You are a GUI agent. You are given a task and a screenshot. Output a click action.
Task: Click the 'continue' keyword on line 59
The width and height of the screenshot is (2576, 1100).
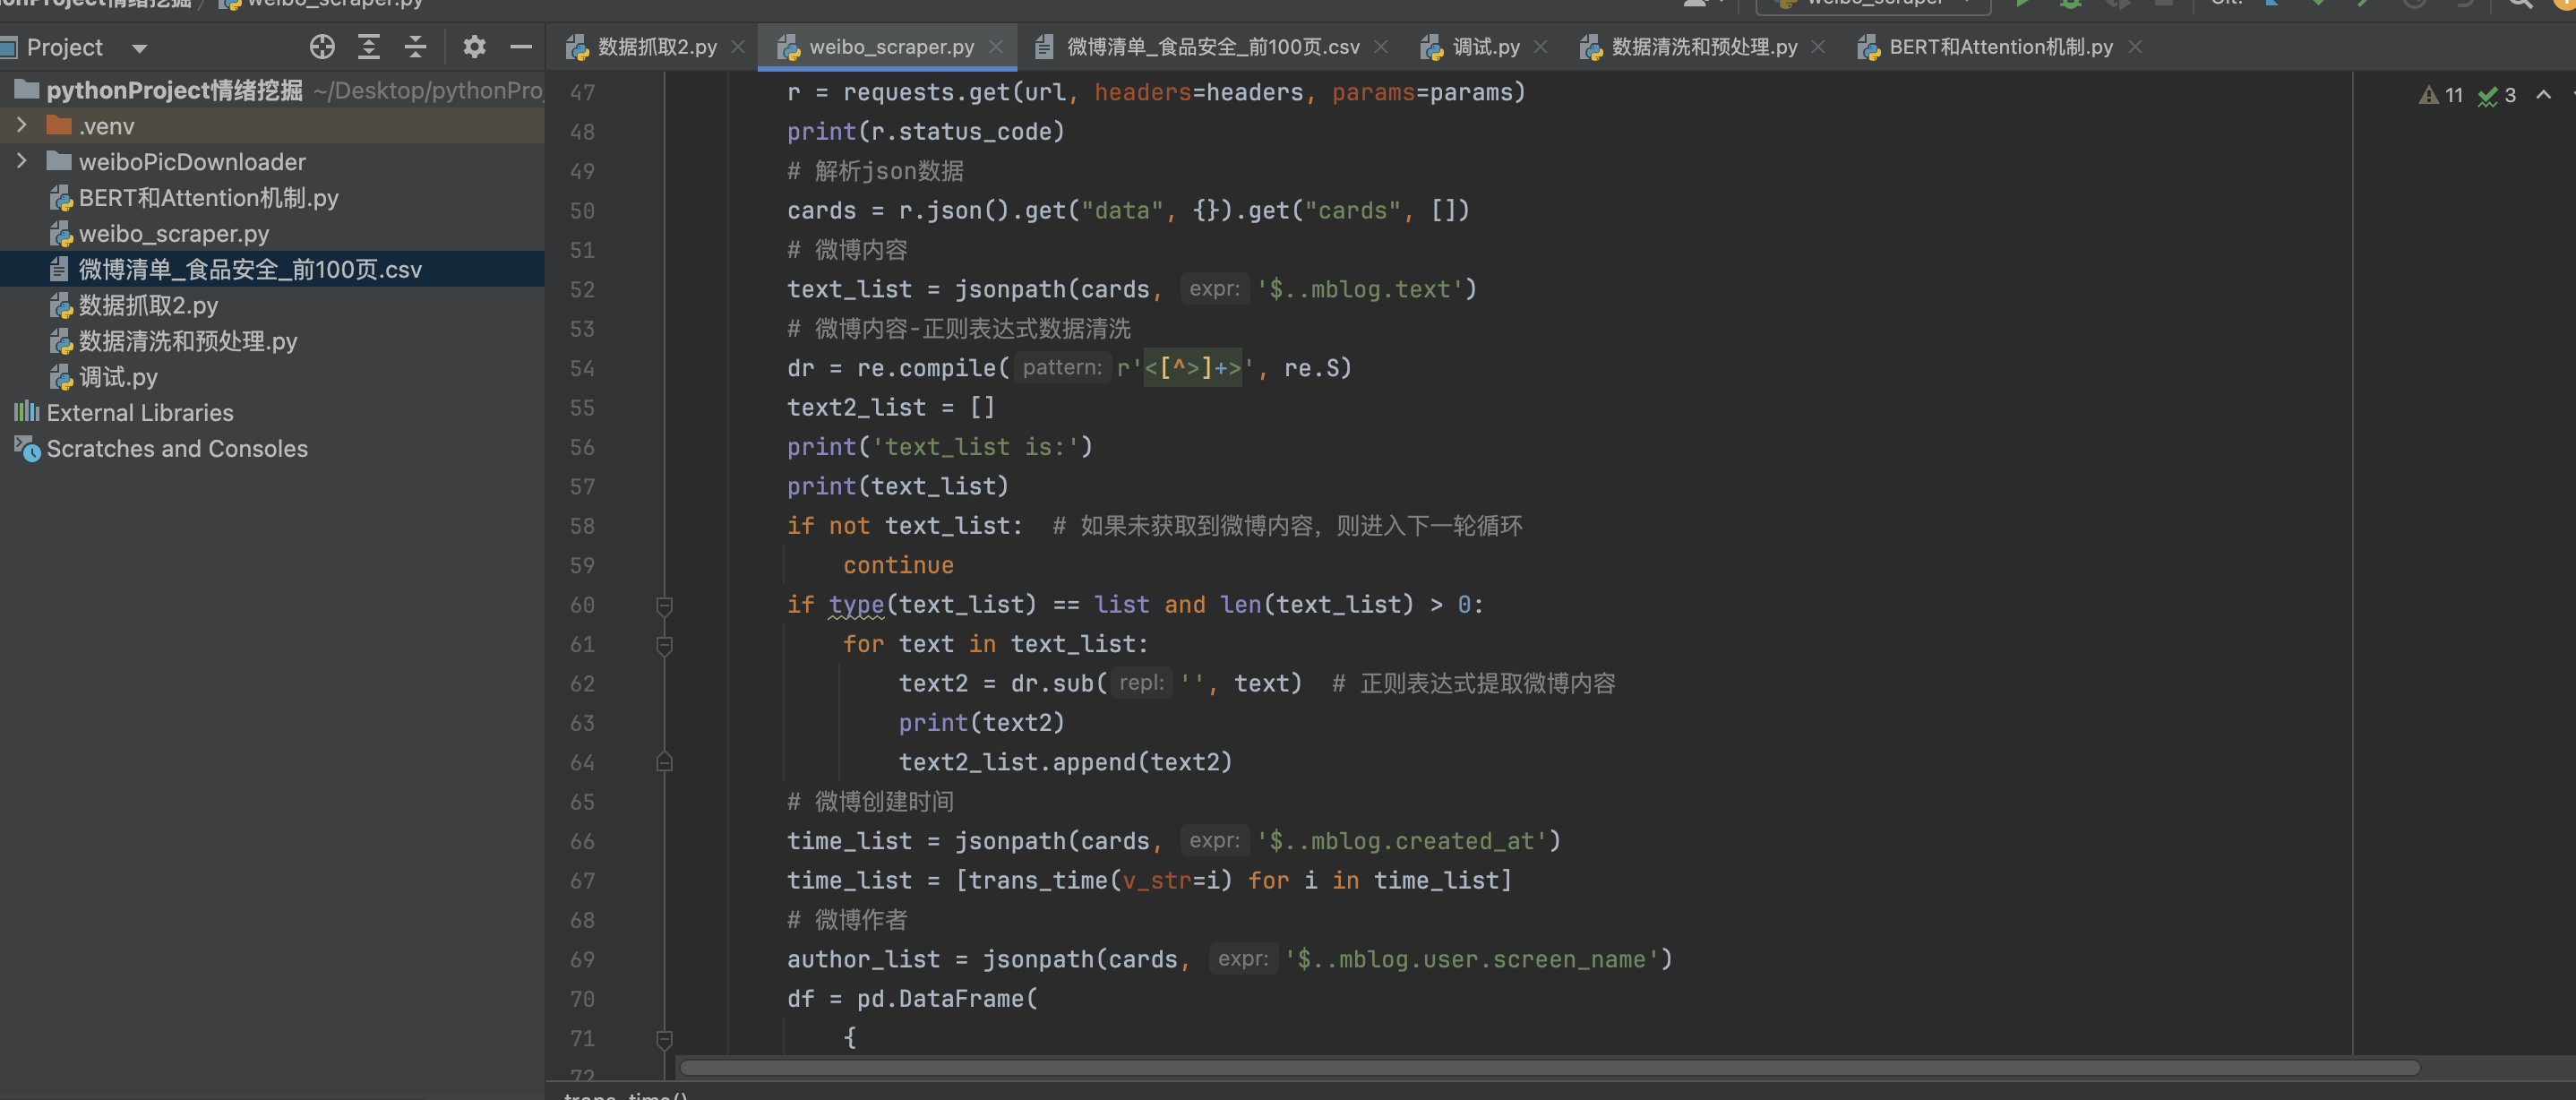(898, 566)
